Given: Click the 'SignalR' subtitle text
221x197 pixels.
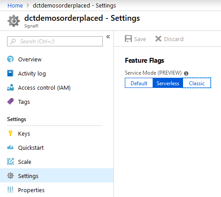Looking at the screenshot, I should (31, 26).
